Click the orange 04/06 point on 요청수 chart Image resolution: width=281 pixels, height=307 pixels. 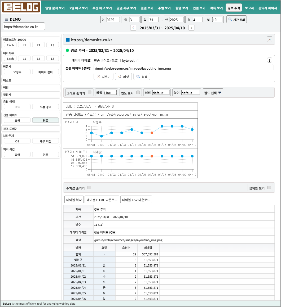(x=152, y=133)
